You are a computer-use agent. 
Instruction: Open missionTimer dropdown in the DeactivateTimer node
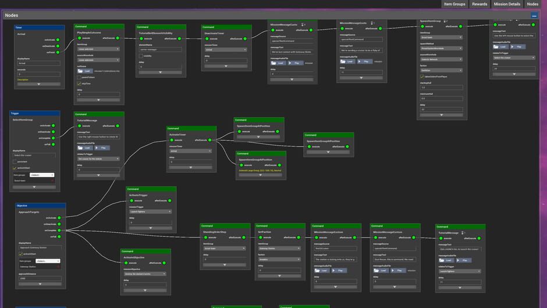(x=225, y=49)
